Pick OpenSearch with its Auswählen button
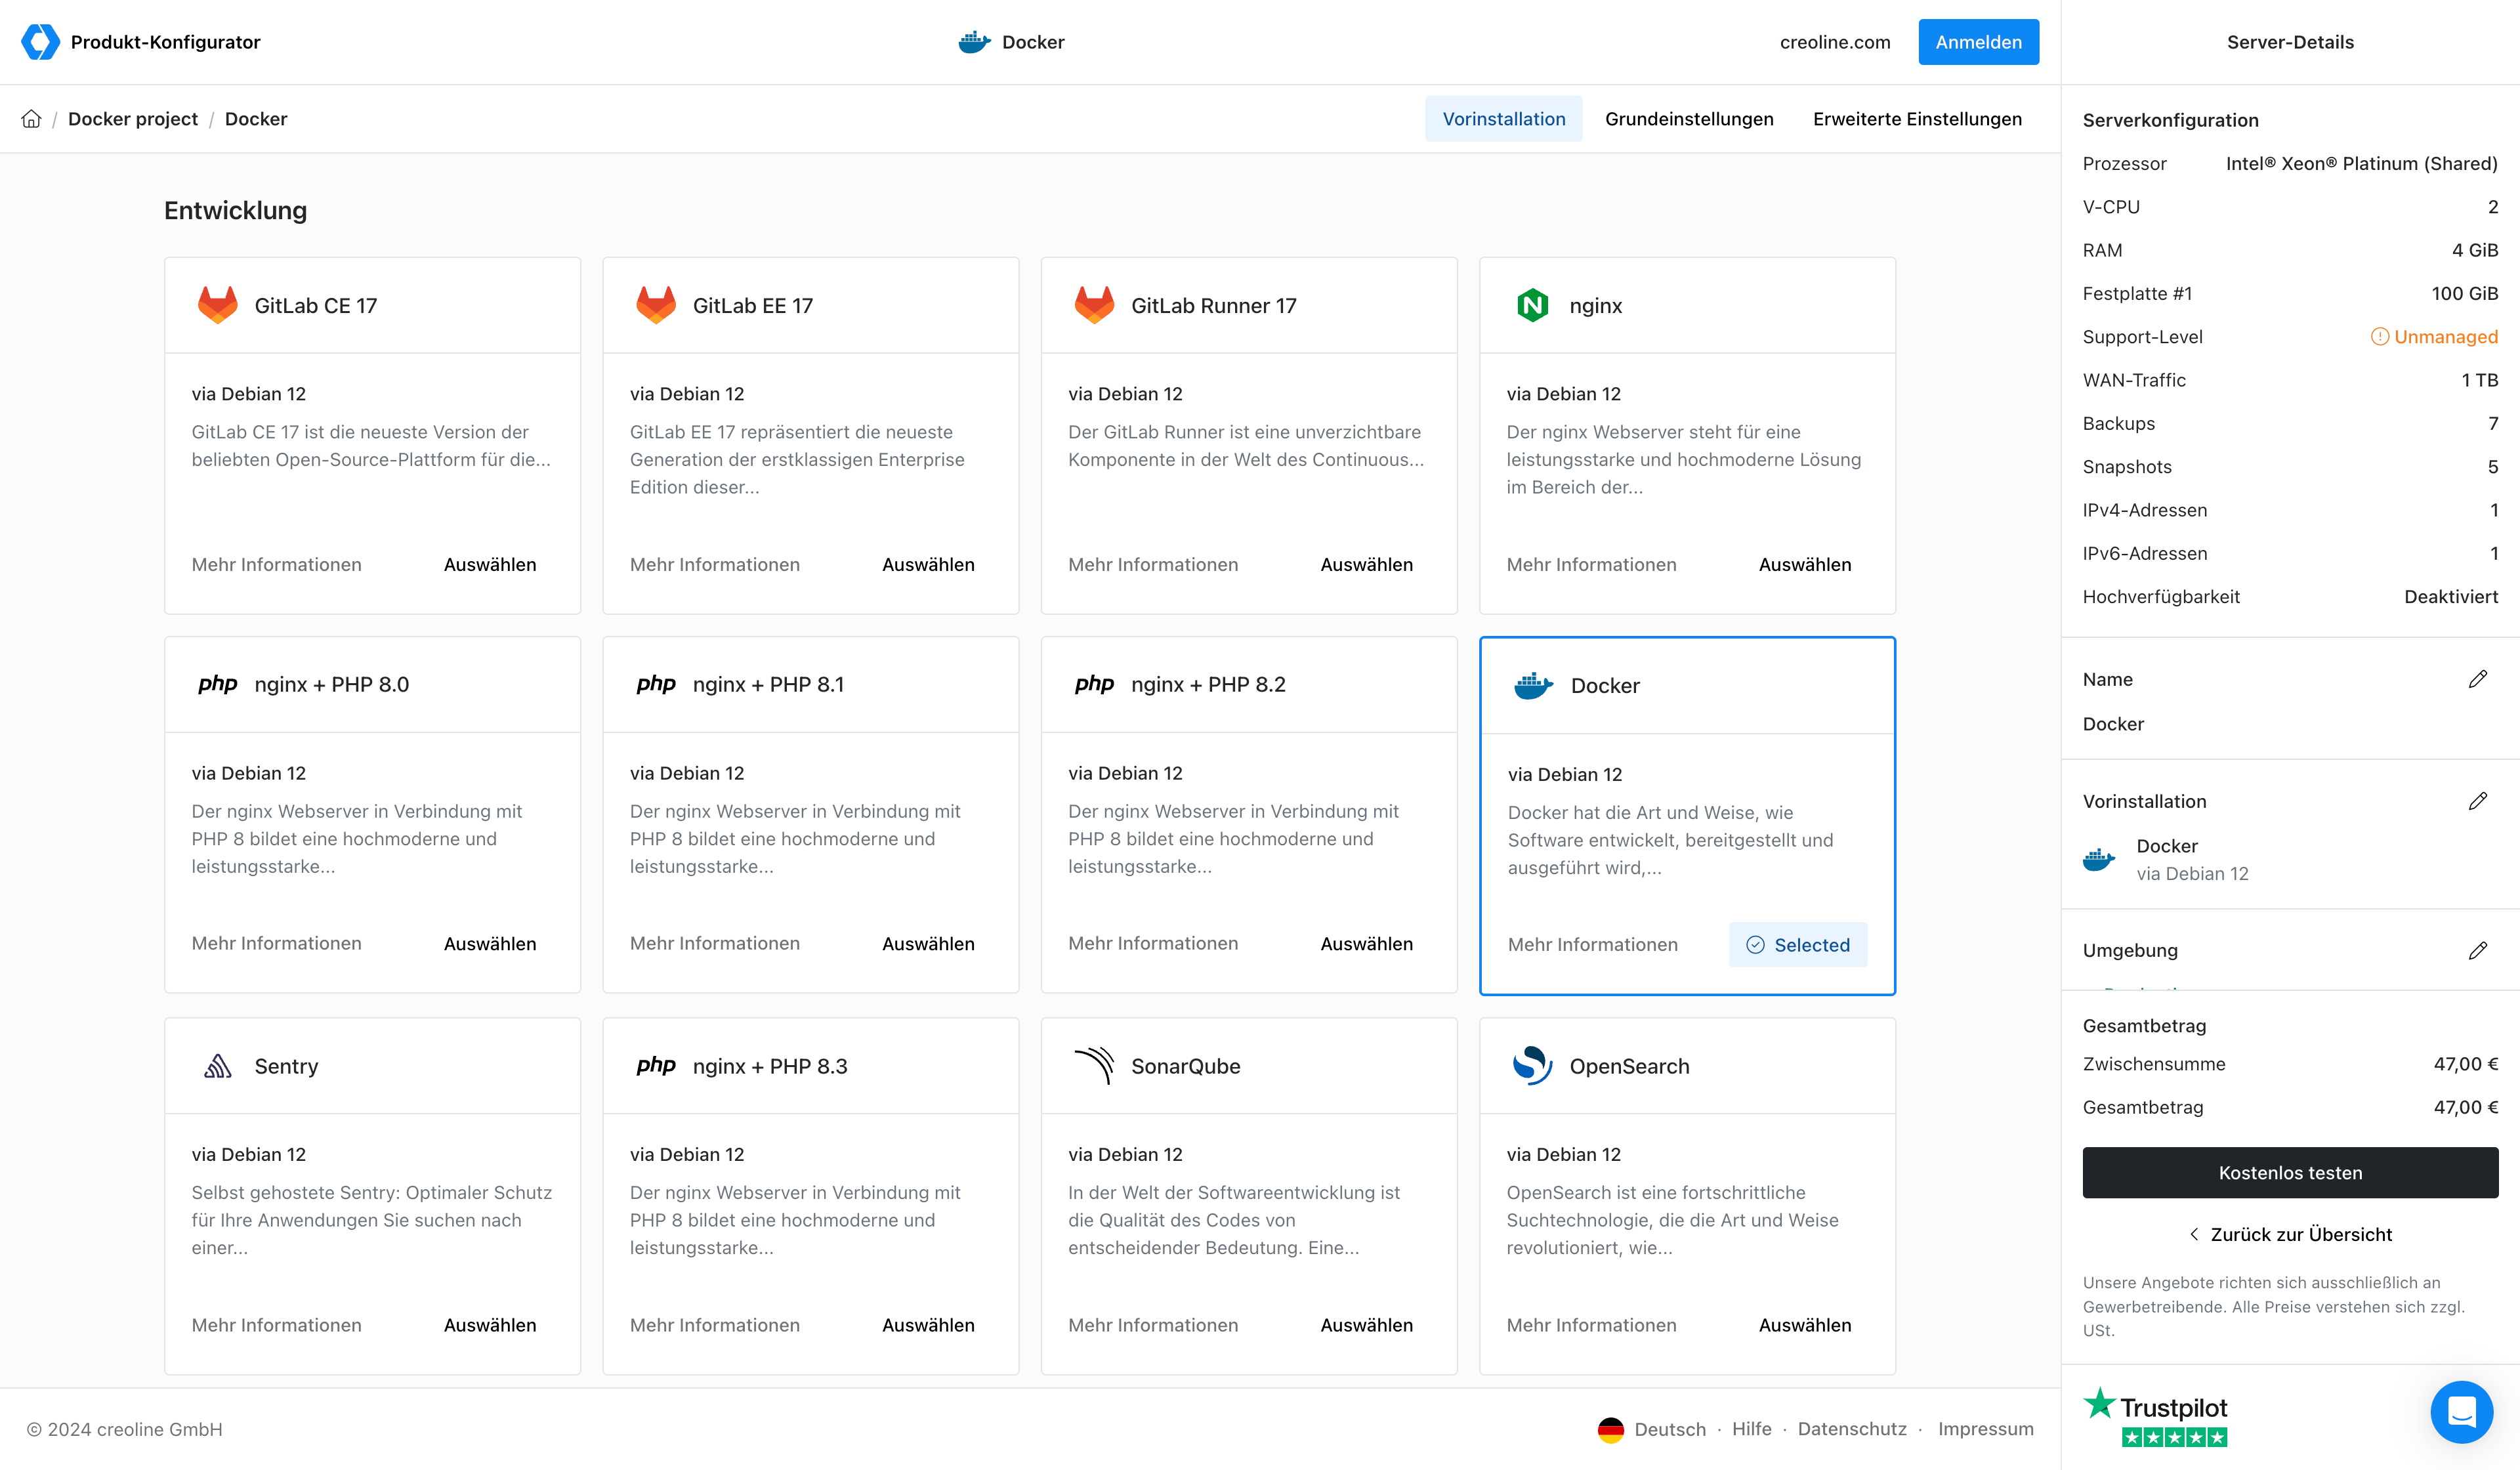 tap(1805, 1325)
